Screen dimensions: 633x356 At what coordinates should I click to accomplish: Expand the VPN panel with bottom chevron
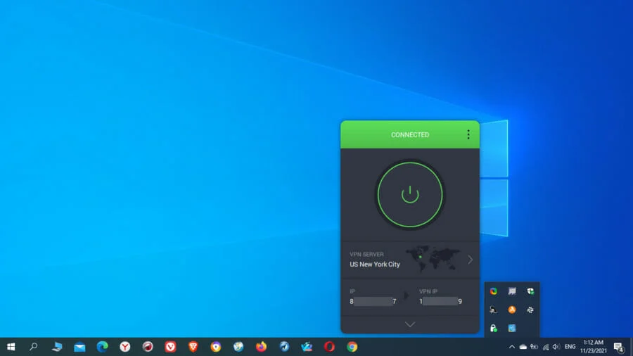pyautogui.click(x=410, y=324)
